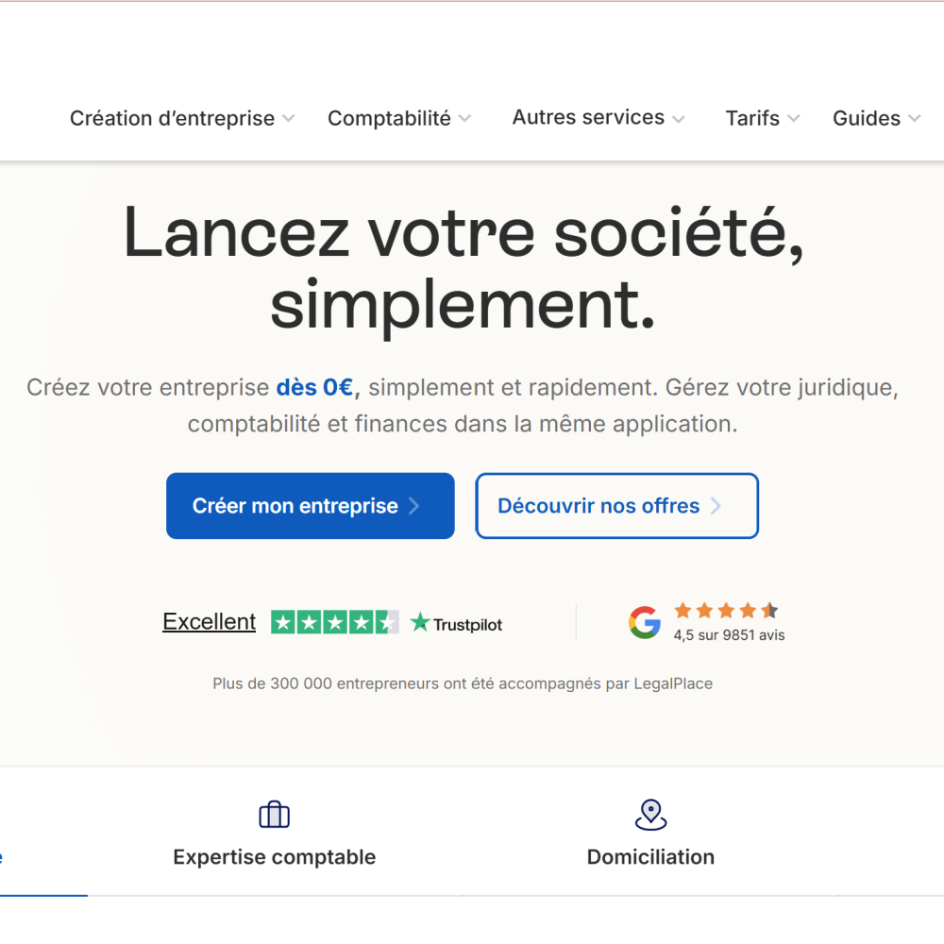944x944 pixels.
Task: Click the arrow inside Créer mon entreprise button
Action: pyautogui.click(x=413, y=506)
